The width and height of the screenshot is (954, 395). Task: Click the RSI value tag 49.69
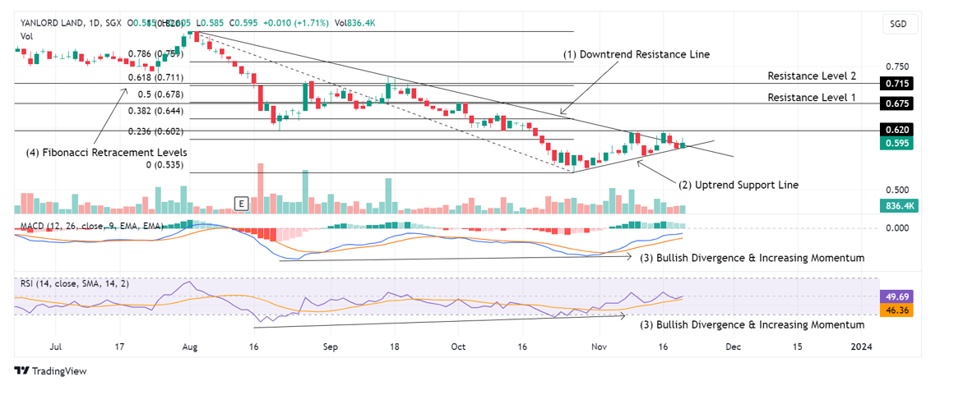(x=896, y=297)
